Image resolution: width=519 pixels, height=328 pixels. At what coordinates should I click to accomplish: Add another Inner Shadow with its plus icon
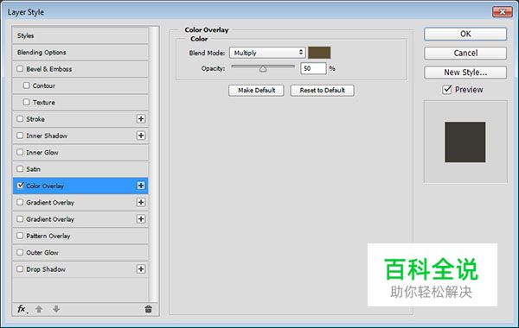point(141,136)
